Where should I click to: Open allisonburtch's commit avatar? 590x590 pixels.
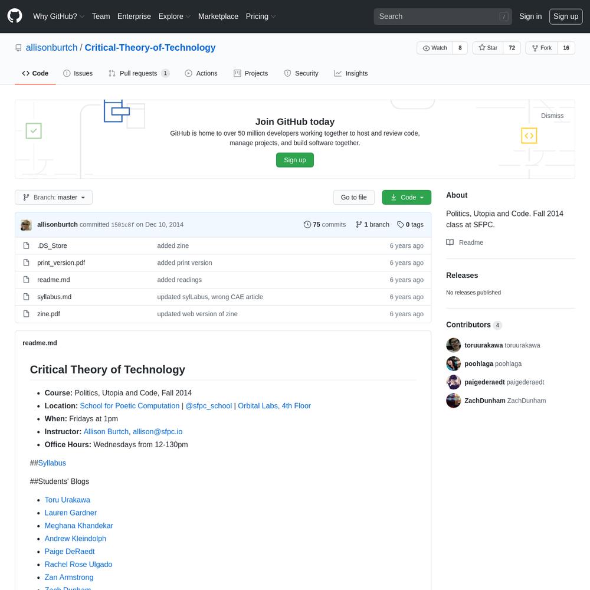[x=26, y=225]
